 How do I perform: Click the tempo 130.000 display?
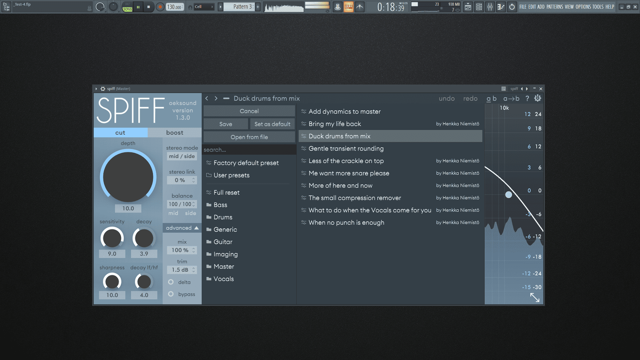click(x=175, y=7)
